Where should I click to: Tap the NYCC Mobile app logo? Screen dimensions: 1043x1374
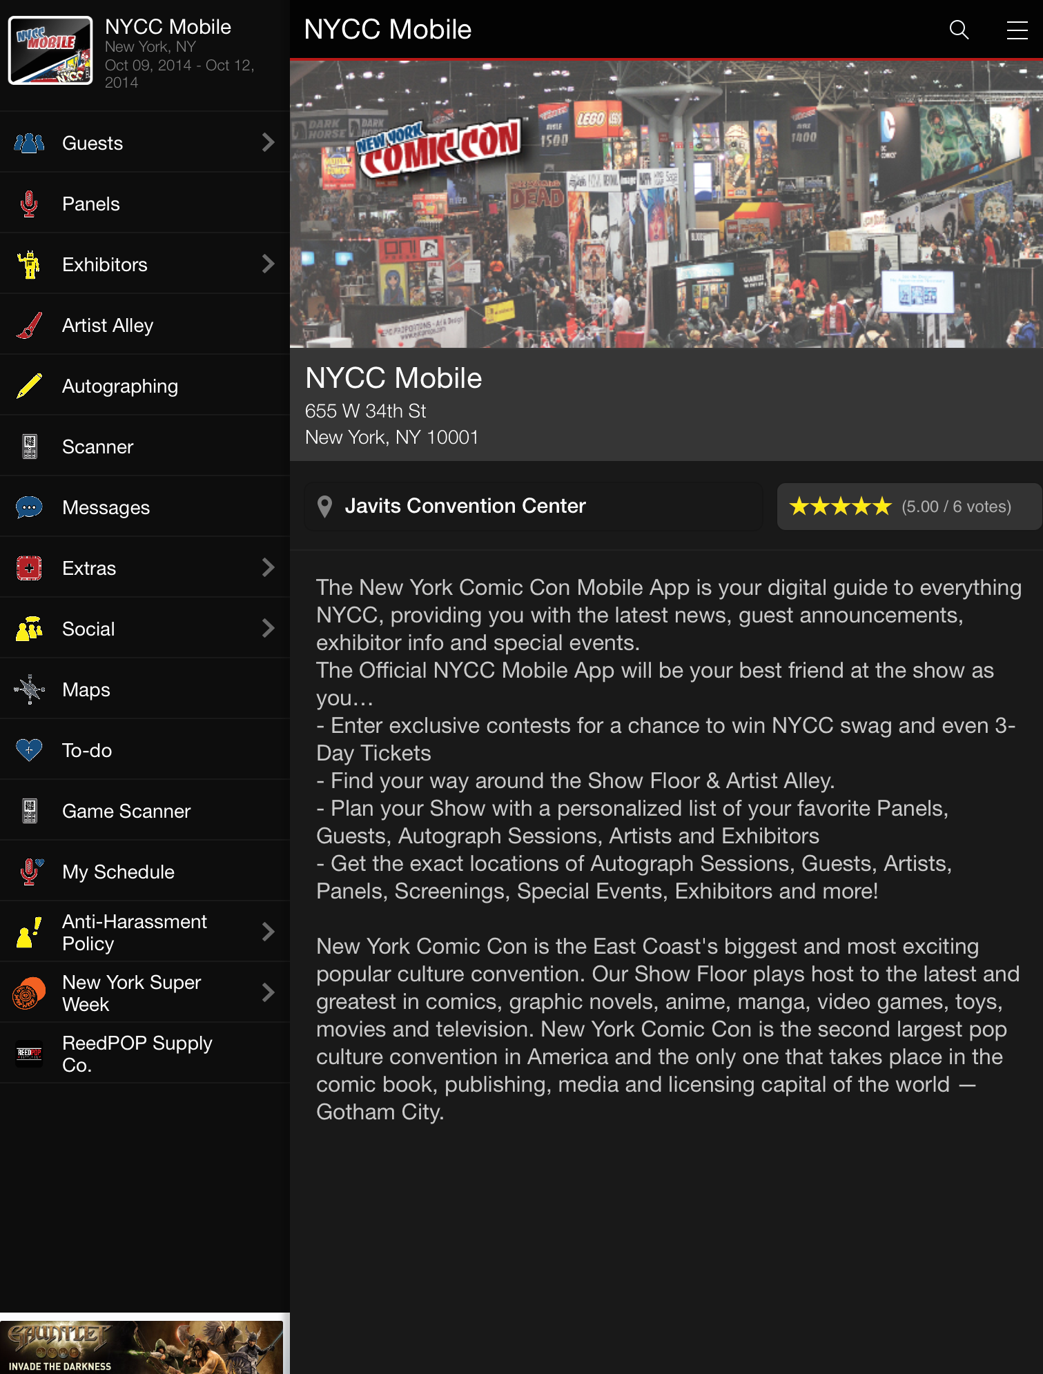tap(50, 50)
